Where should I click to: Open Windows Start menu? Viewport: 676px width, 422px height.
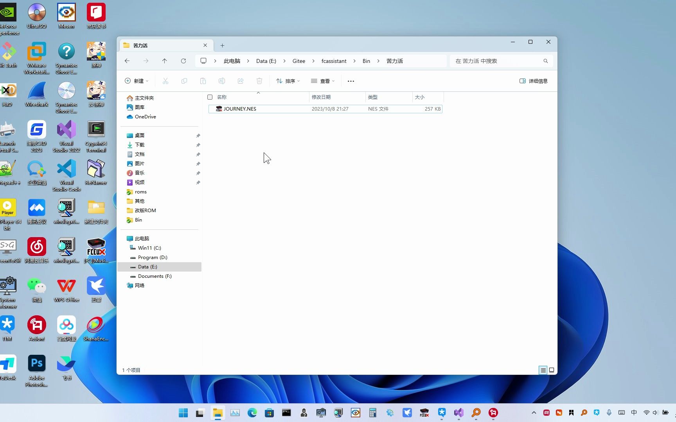(183, 413)
